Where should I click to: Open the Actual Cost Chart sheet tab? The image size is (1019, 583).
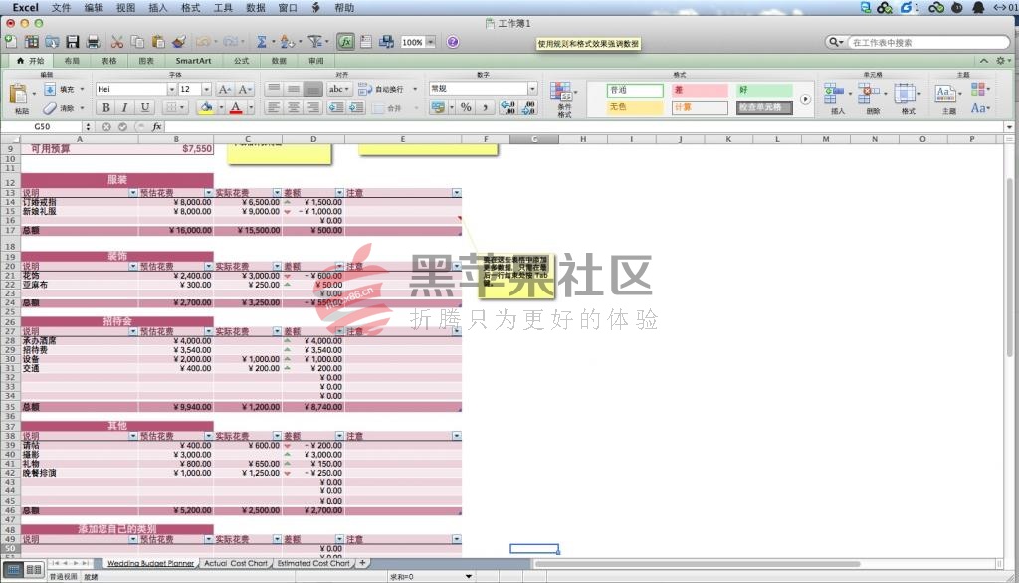[235, 563]
